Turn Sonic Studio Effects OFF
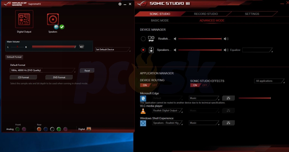The image size is (289, 152). (205, 85)
